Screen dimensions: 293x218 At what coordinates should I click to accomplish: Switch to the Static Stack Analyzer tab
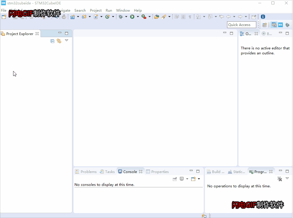236,172
